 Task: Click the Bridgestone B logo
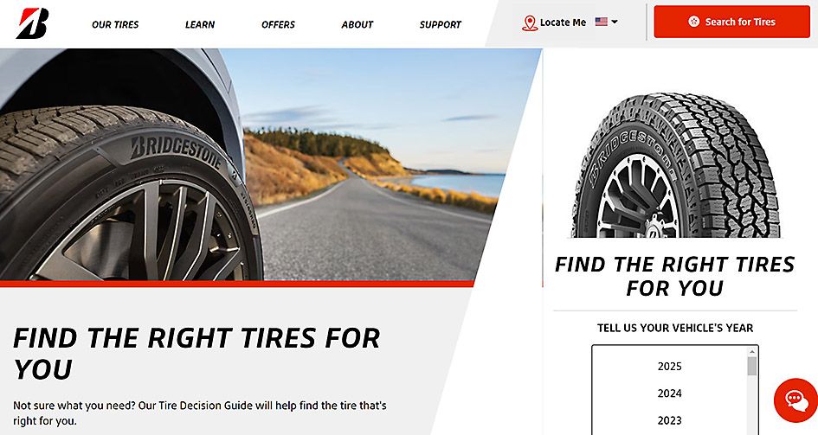tap(32, 23)
